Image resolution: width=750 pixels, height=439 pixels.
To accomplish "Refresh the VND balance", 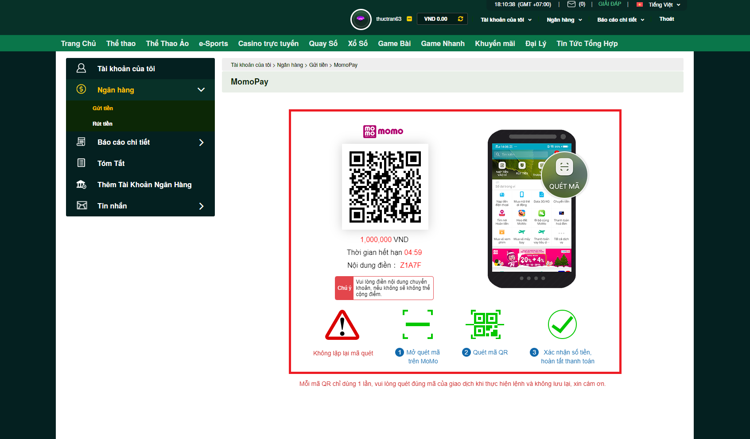I will pyautogui.click(x=460, y=19).
